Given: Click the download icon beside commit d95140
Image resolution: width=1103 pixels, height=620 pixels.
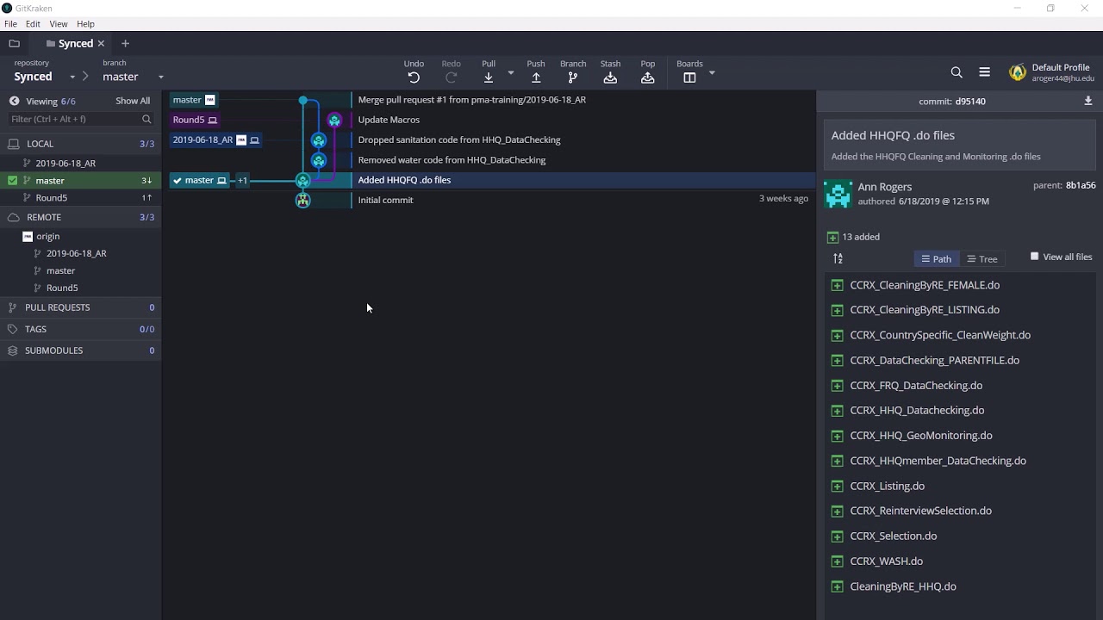Looking at the screenshot, I should [1087, 101].
